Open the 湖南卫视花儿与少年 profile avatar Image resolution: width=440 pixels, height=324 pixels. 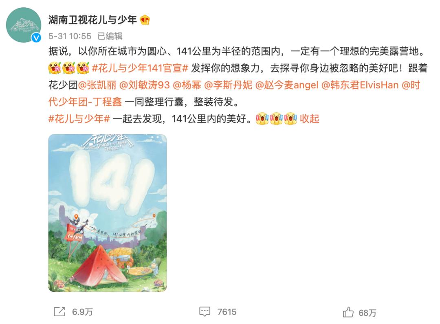pos(24,25)
